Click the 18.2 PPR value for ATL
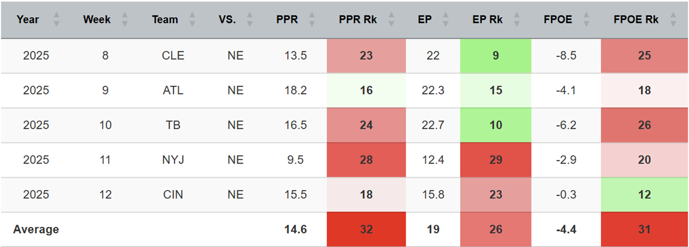 pos(296,91)
